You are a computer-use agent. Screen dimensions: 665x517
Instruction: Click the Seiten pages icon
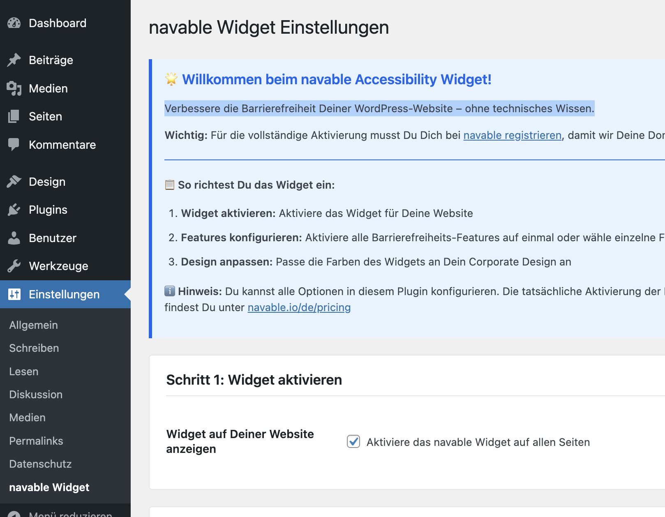[14, 116]
